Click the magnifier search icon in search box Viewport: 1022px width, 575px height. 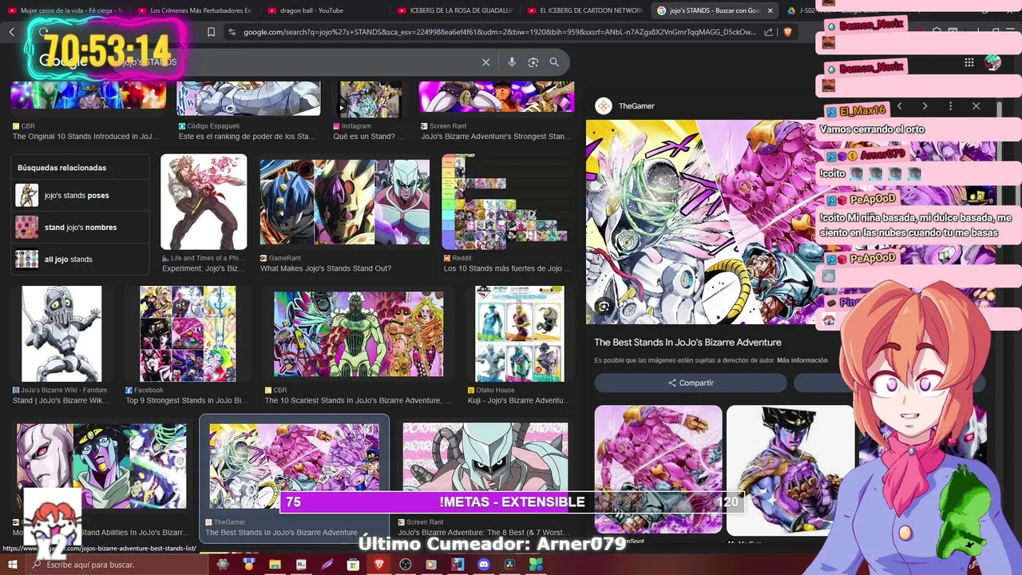[554, 62]
